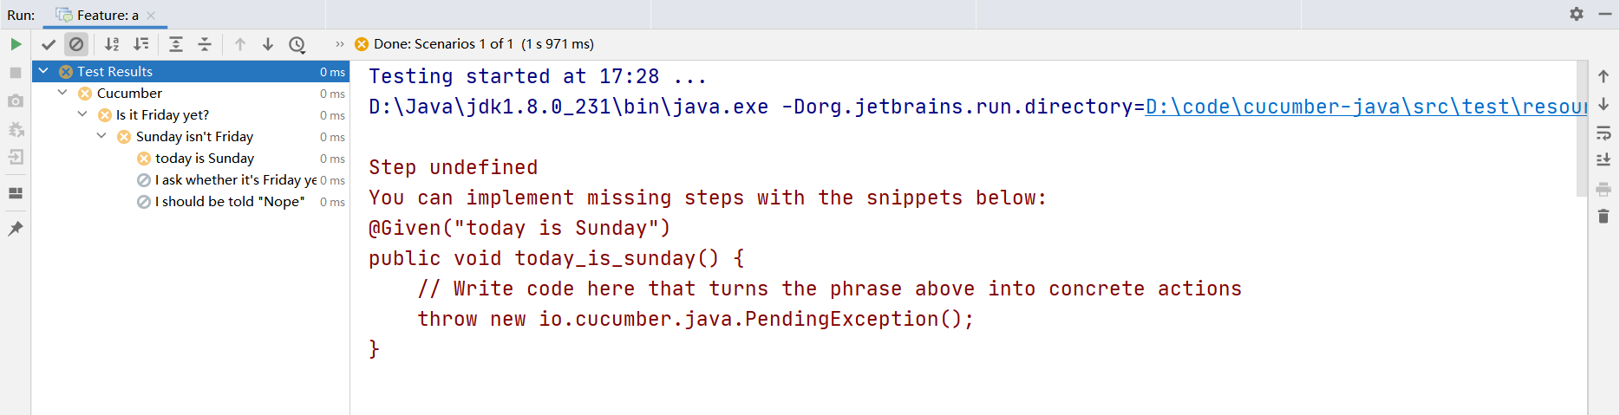Sort tests by duration
The image size is (1620, 415).
coord(140,44)
